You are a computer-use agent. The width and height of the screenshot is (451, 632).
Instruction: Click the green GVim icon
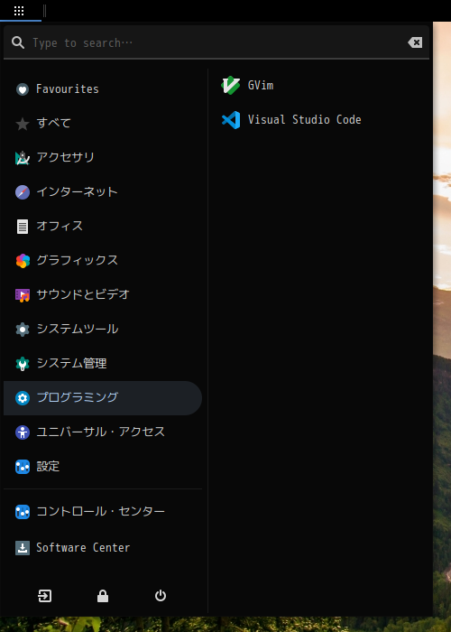tap(231, 86)
